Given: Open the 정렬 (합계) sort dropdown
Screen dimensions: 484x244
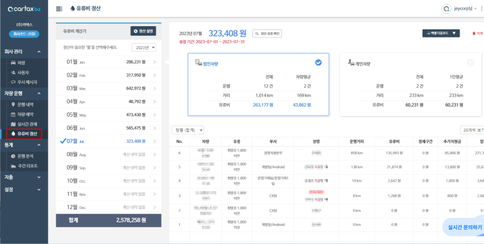Looking at the screenshot, I should [188, 130].
